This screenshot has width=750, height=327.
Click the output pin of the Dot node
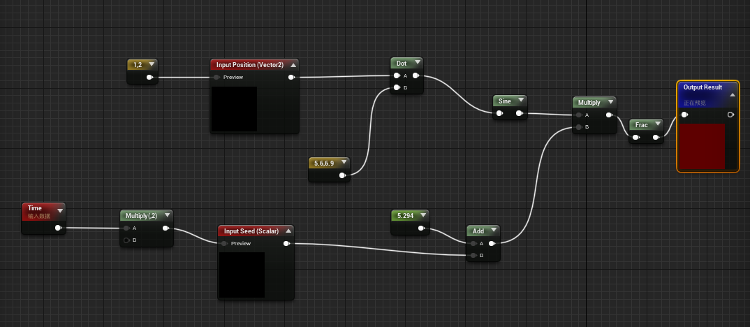click(416, 75)
